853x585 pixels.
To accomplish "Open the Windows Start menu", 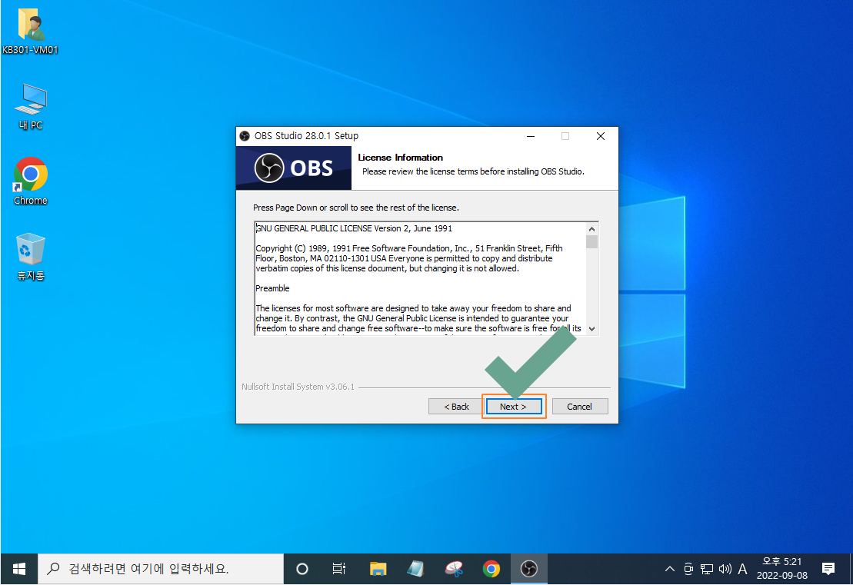I will [x=19, y=569].
